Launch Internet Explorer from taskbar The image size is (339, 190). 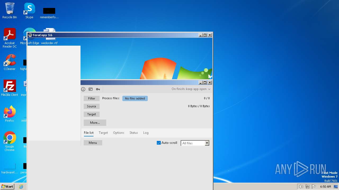point(21,187)
